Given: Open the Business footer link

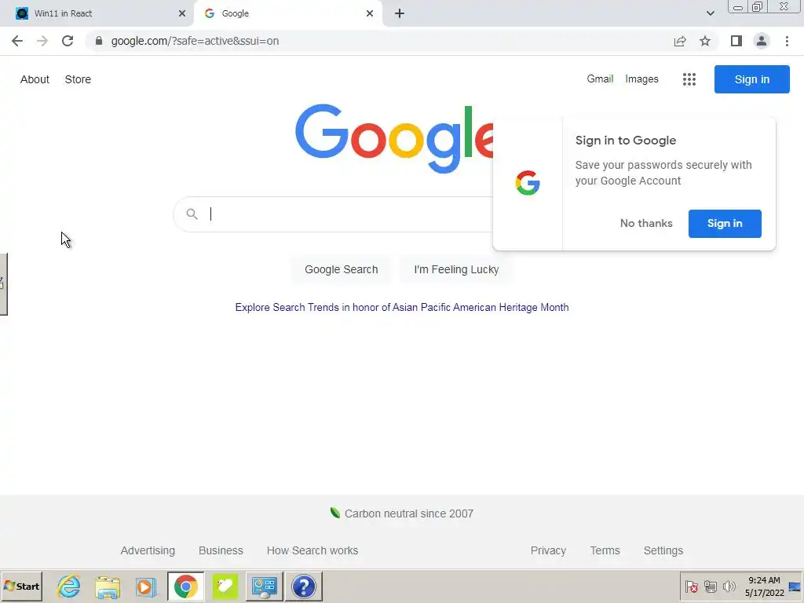Looking at the screenshot, I should [x=221, y=550].
